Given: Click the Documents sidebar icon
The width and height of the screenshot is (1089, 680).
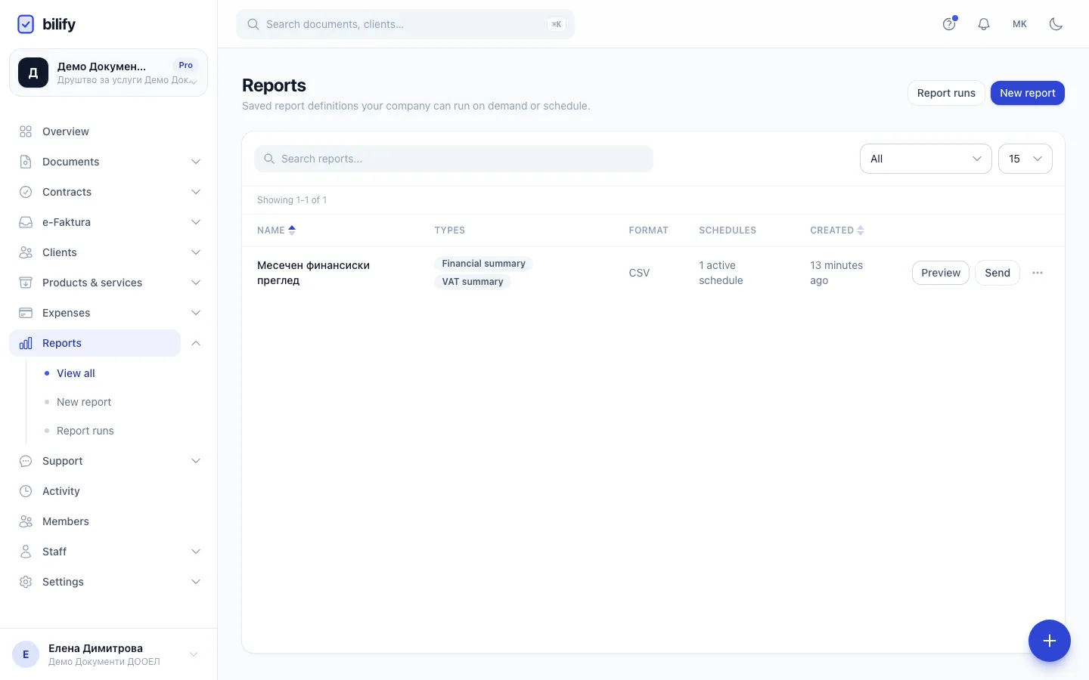Looking at the screenshot, I should click(x=26, y=162).
